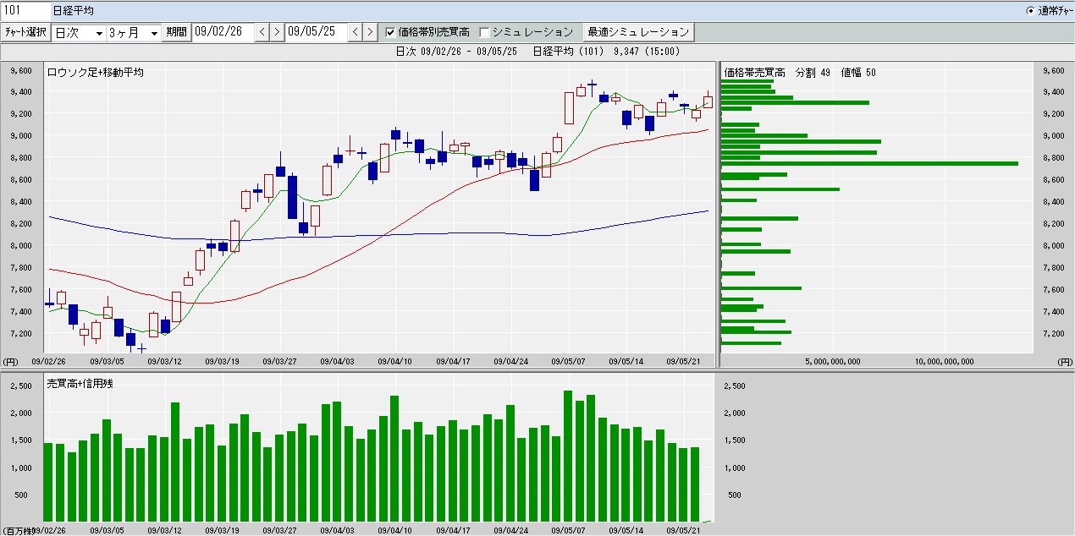Click the tallest volume bar near 09/05/07
Image resolution: width=1075 pixels, height=536 pixels.
[x=568, y=456]
